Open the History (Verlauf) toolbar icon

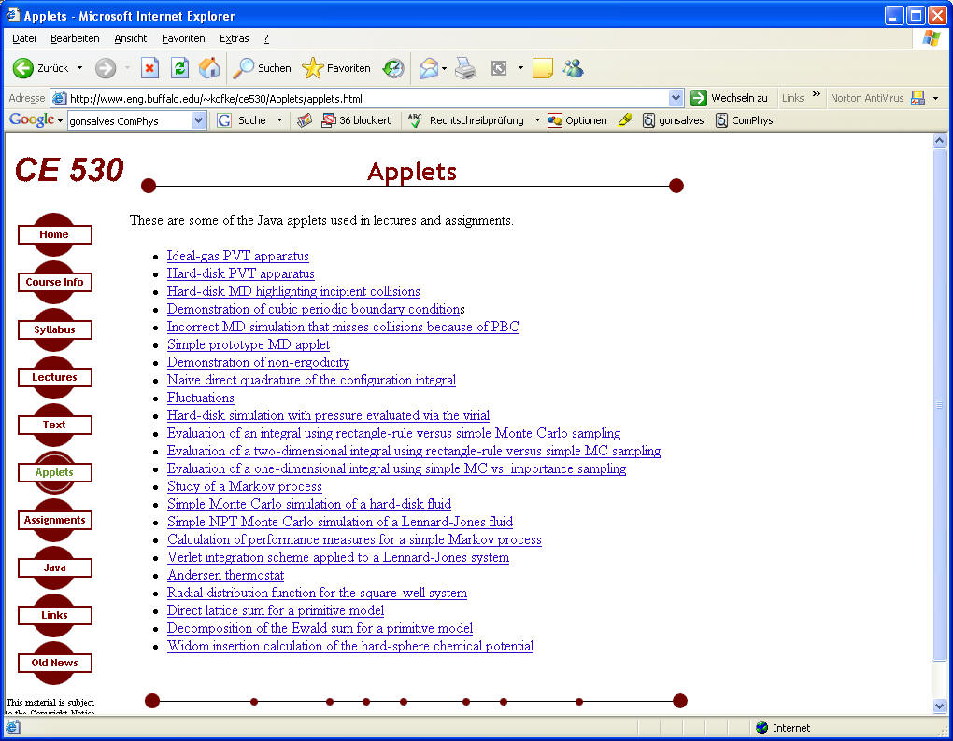[x=393, y=68]
